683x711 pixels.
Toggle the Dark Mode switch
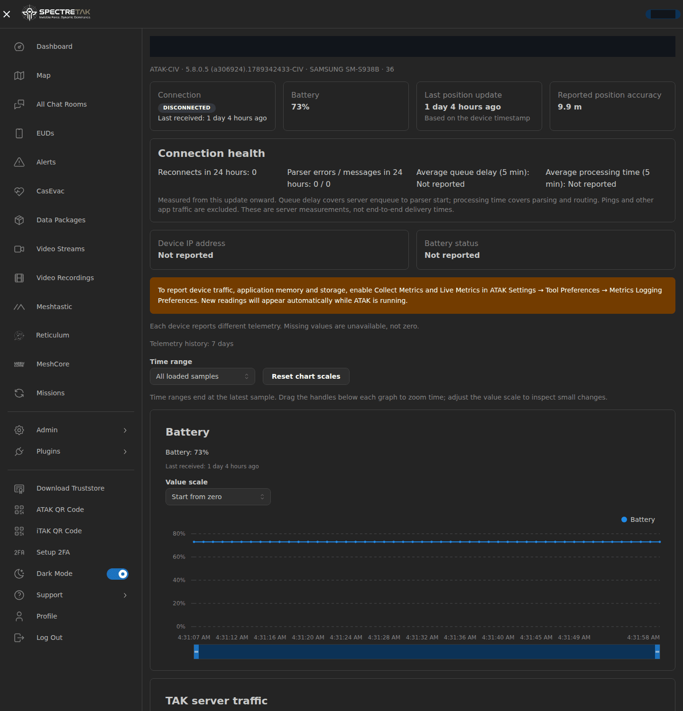pos(118,574)
